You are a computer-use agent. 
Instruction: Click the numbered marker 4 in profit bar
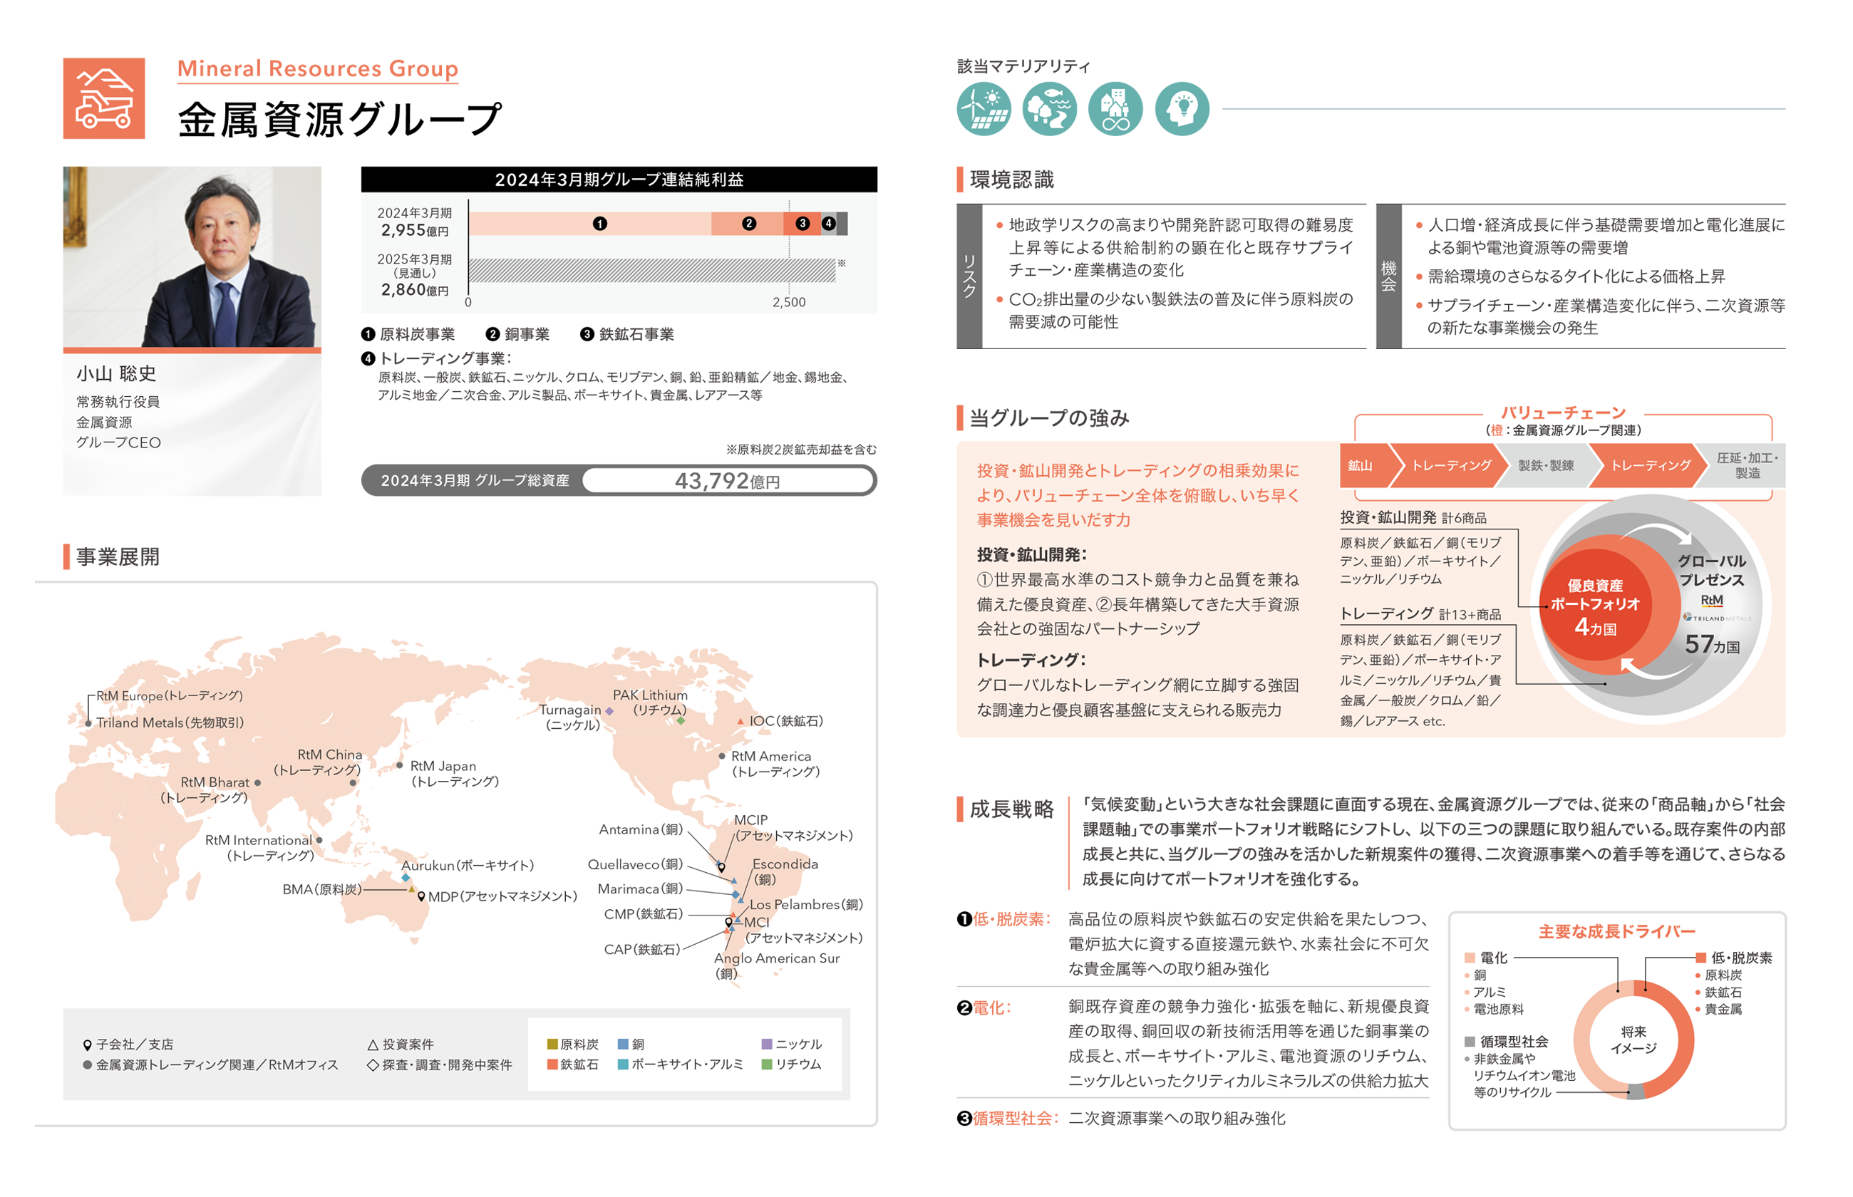pos(829,224)
